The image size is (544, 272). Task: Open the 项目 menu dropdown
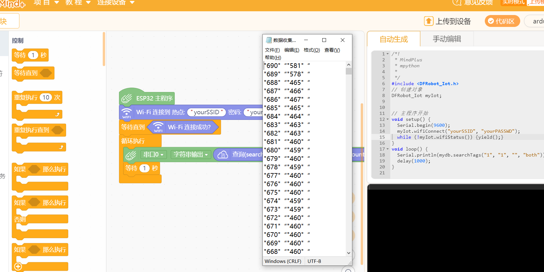(46, 3)
